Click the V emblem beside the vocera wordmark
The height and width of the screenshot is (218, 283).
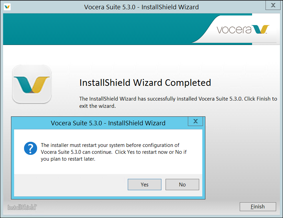[261, 30]
